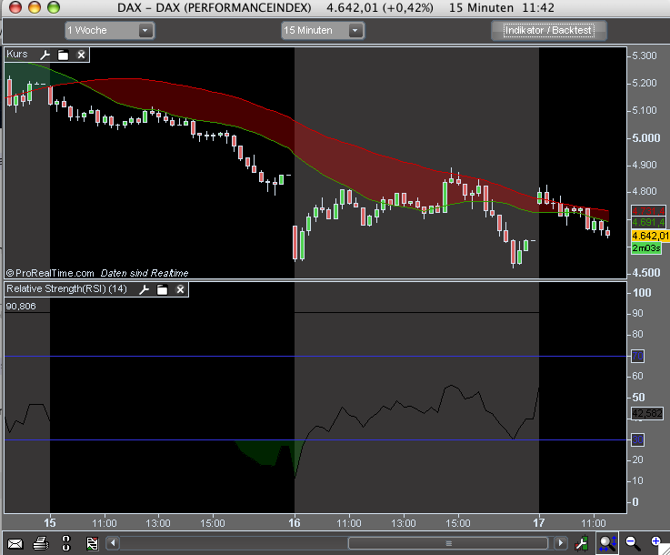
Task: Click the 90,806 RSI reading
Action: click(21, 306)
